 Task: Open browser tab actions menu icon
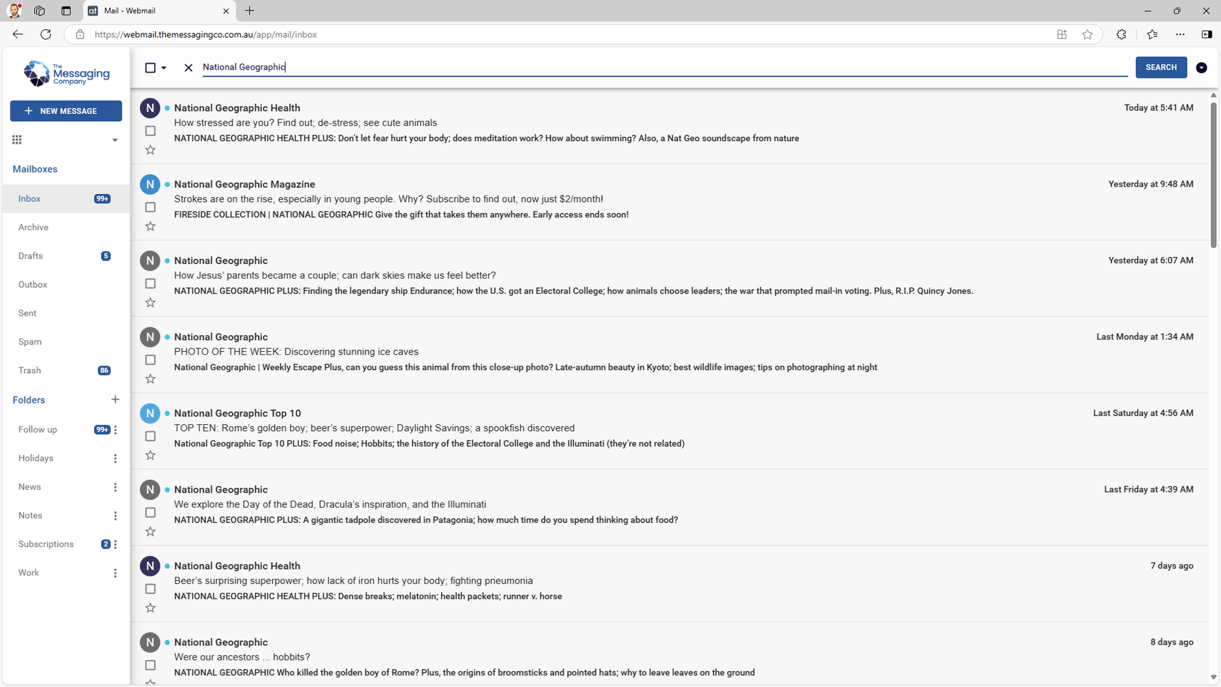coord(66,11)
